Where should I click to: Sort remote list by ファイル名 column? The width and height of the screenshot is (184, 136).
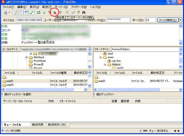tap(103, 73)
